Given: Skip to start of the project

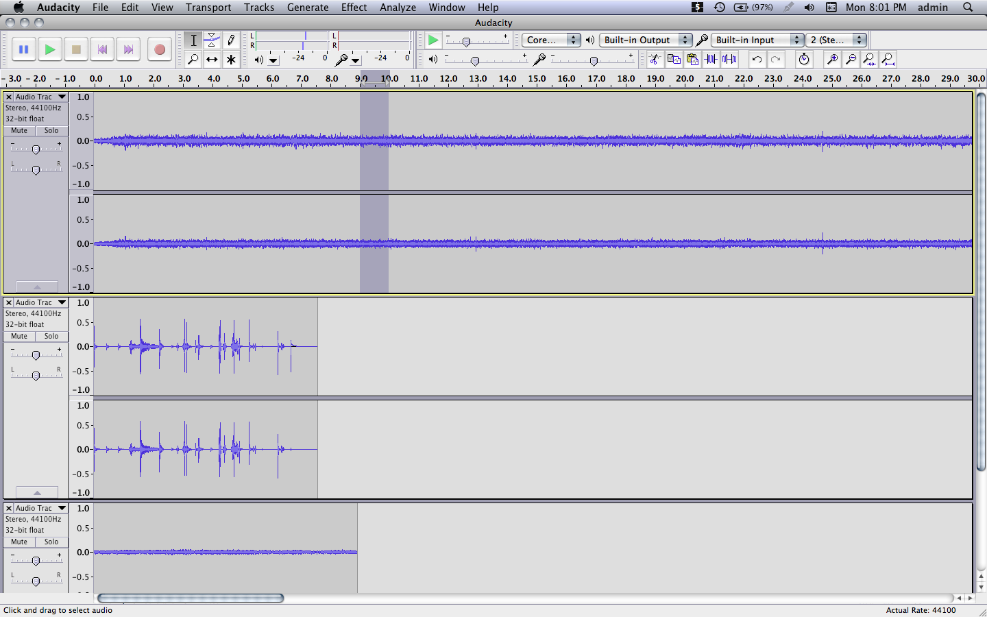Looking at the screenshot, I should click(x=102, y=49).
